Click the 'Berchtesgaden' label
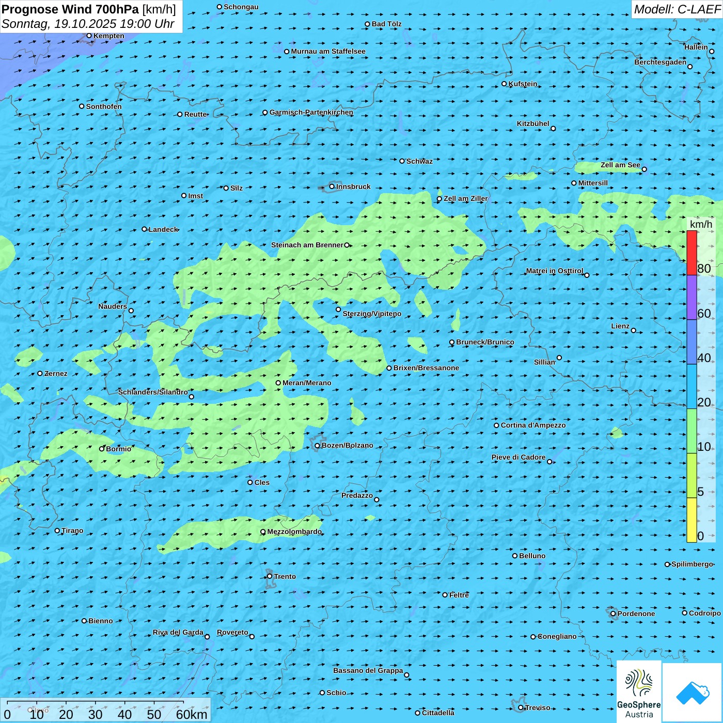The image size is (723, 723). 661,62
